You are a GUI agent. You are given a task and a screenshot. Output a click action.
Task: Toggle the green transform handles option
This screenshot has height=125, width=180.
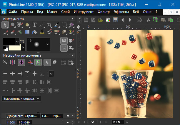point(38,62)
